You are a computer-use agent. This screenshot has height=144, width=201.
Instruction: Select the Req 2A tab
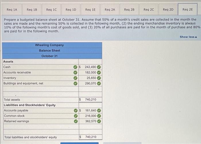(110, 9)
